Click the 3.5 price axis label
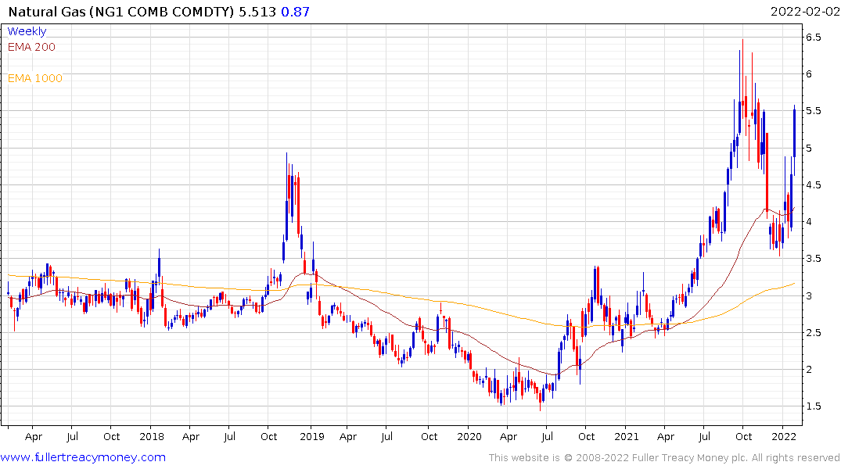This screenshot has width=841, height=469. 813,259
